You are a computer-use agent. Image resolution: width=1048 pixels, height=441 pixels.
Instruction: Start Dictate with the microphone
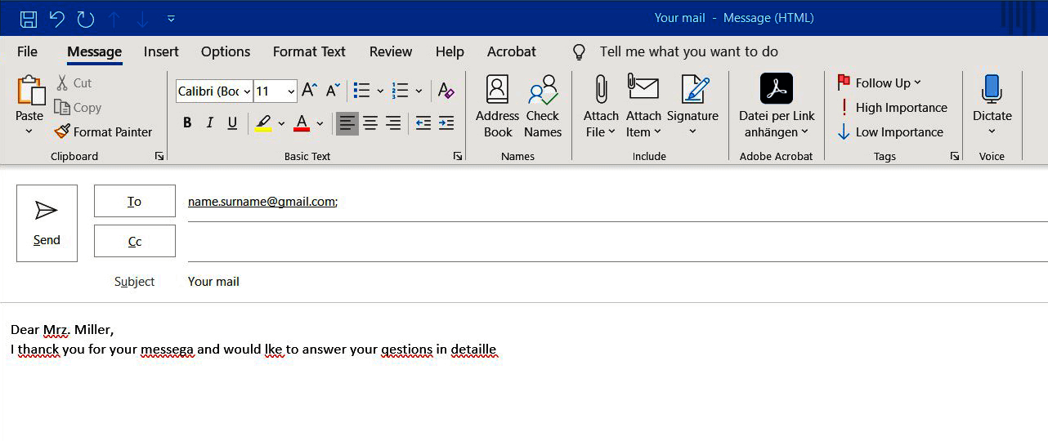pos(992,106)
